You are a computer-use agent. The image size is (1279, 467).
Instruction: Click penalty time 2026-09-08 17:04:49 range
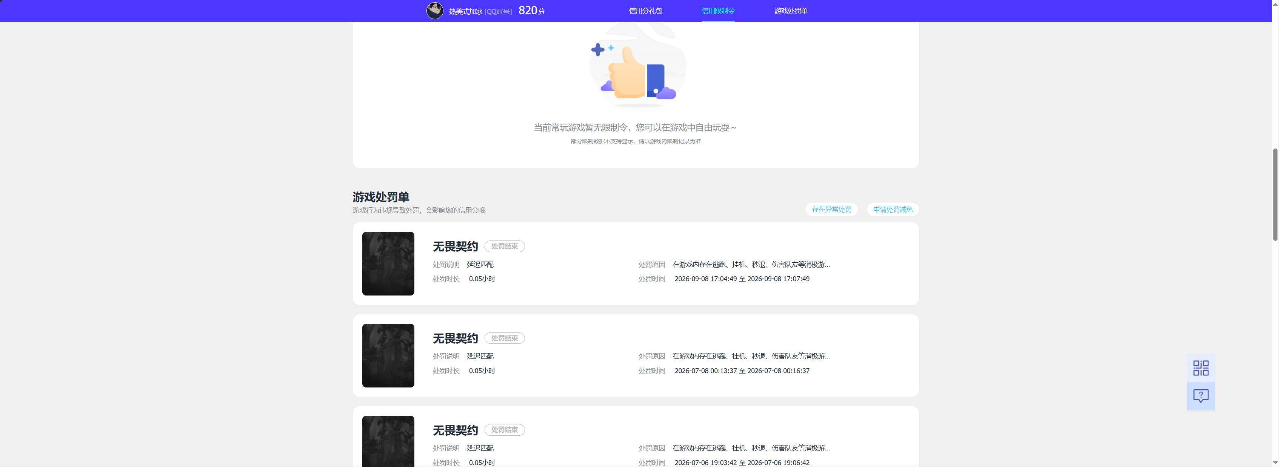coord(742,279)
